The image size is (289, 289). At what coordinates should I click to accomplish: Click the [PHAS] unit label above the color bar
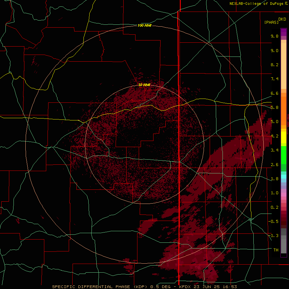click(271, 22)
